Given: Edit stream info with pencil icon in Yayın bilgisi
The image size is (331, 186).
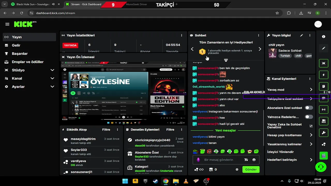Looking at the screenshot, I should coord(302,35).
